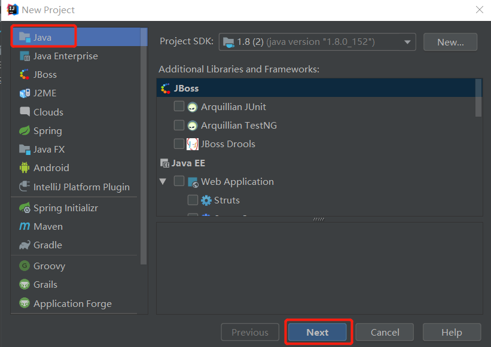Tick the Web Application checkbox
The height and width of the screenshot is (347, 491).
pos(179,181)
